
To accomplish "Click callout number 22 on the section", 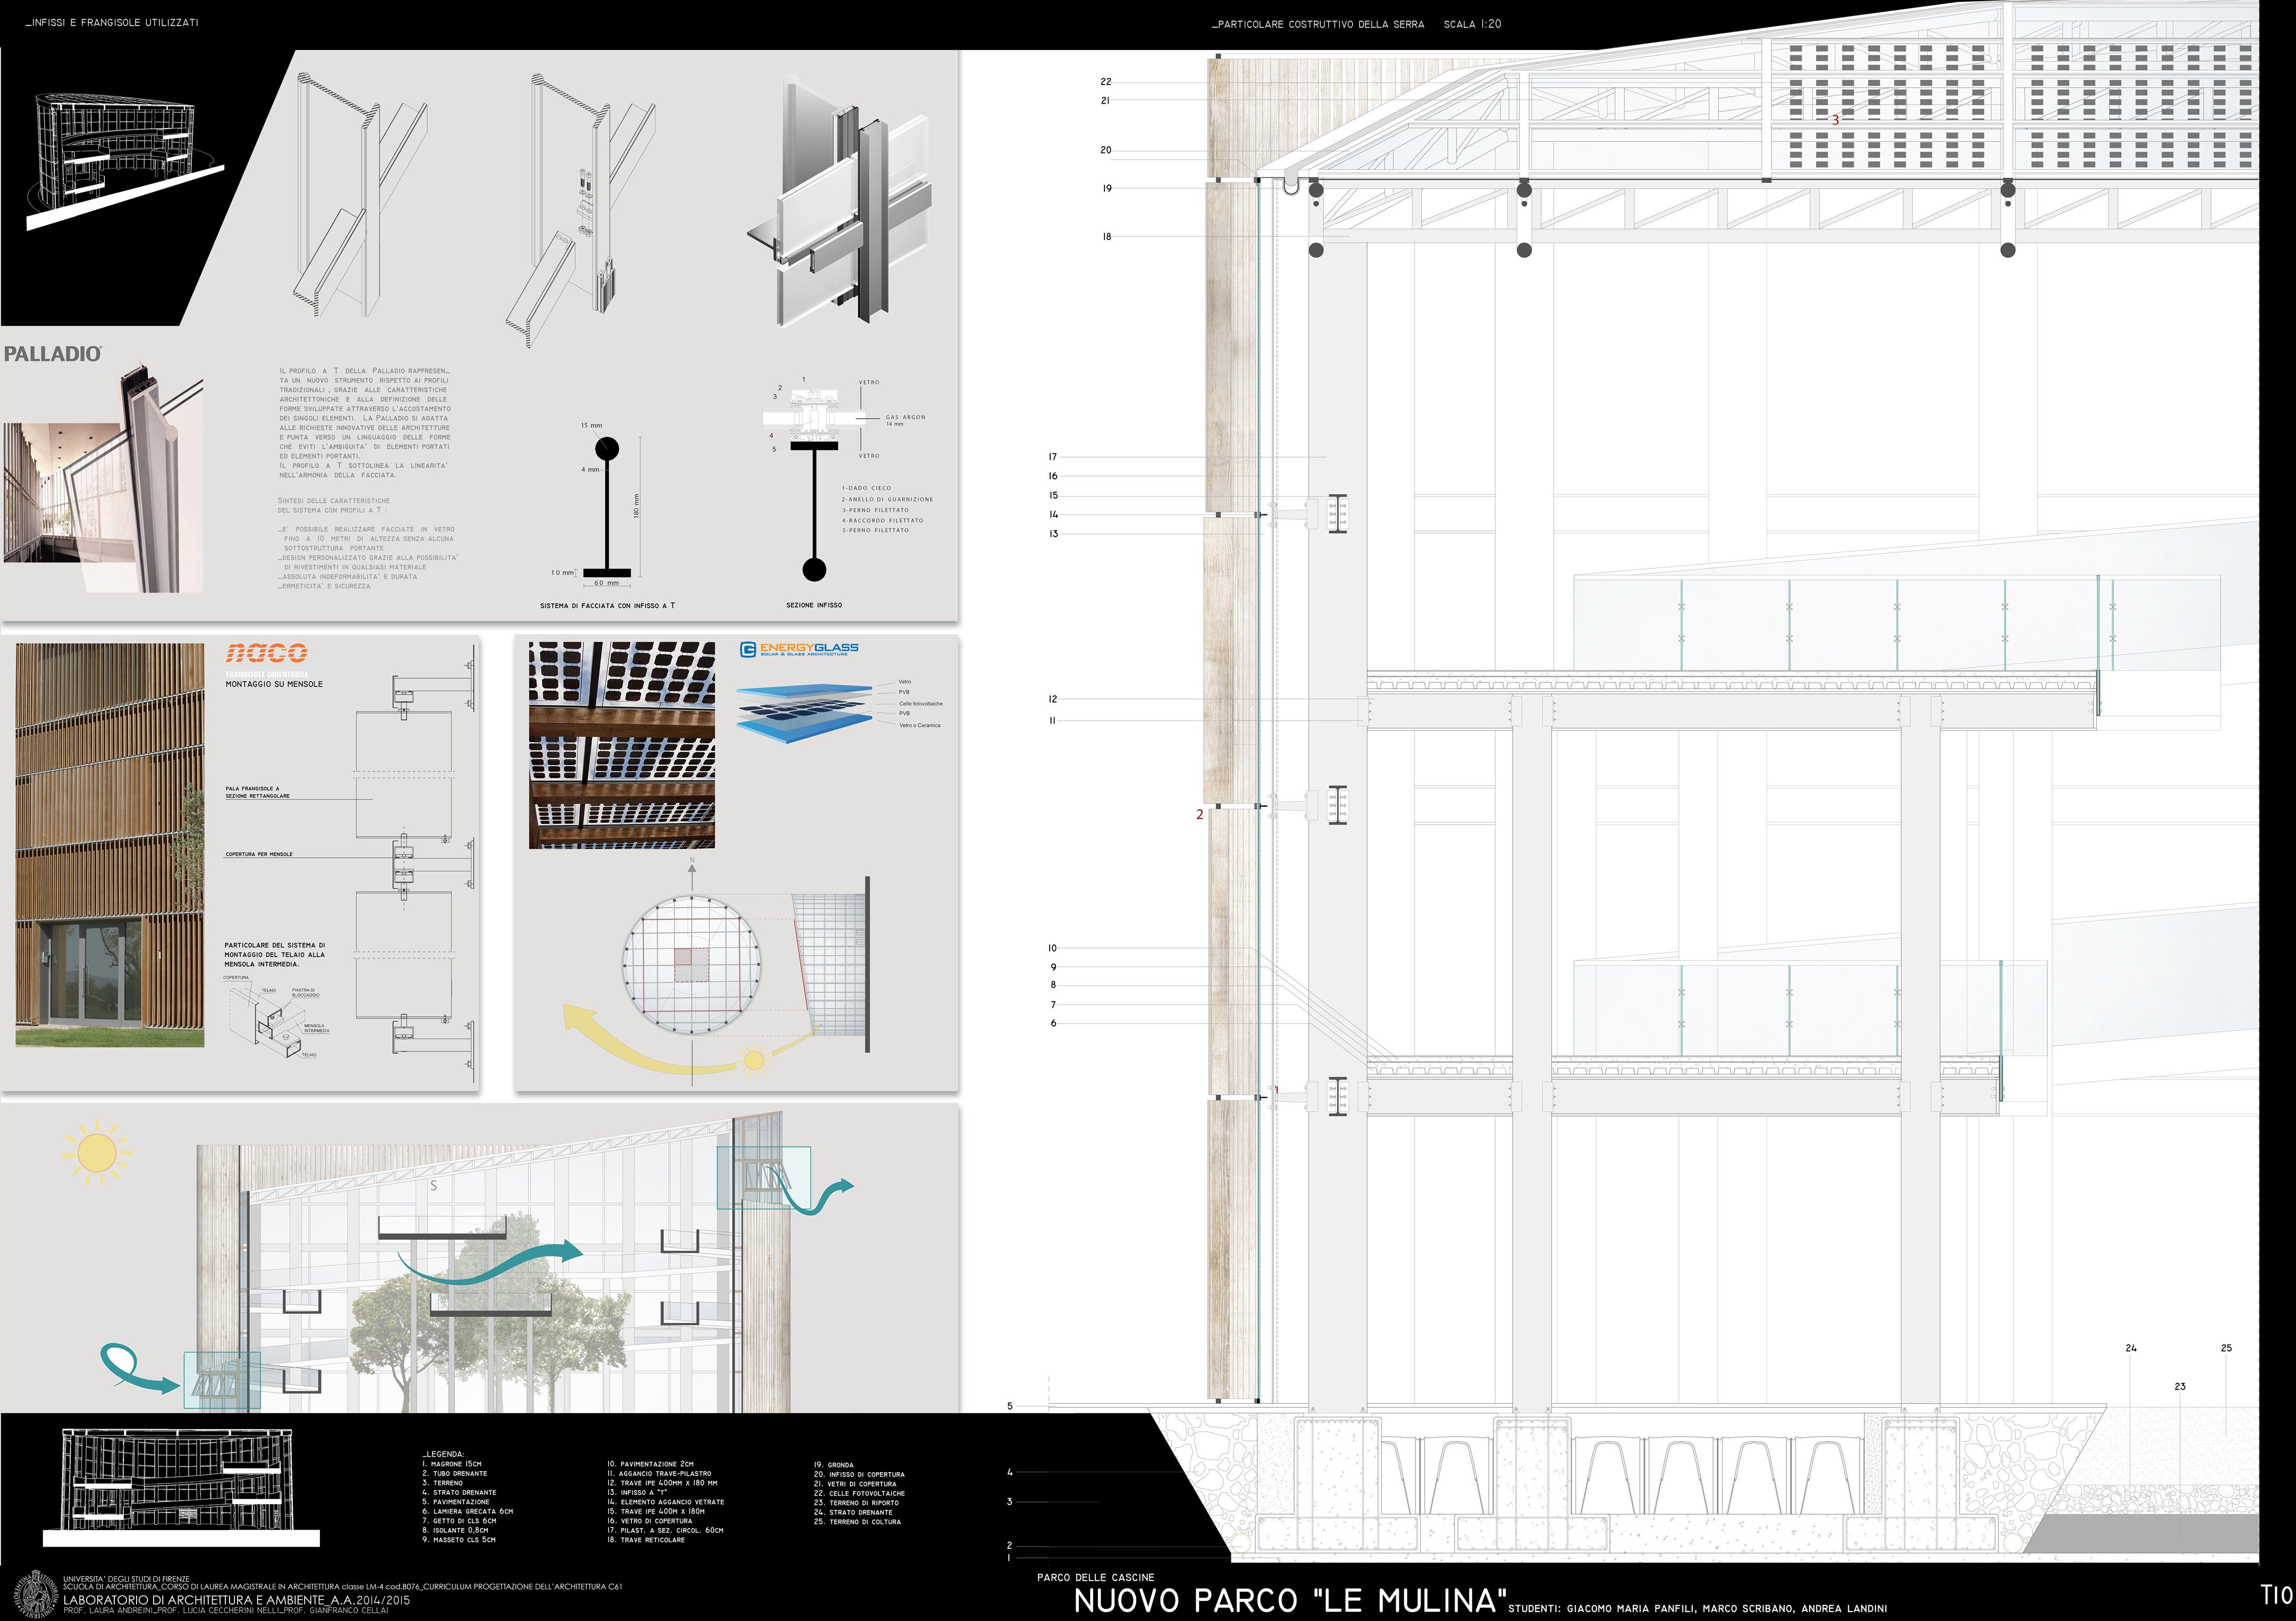I will tap(1106, 82).
